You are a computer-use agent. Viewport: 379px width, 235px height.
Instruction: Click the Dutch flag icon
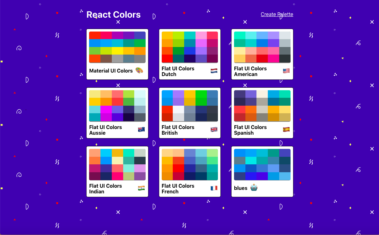click(214, 71)
